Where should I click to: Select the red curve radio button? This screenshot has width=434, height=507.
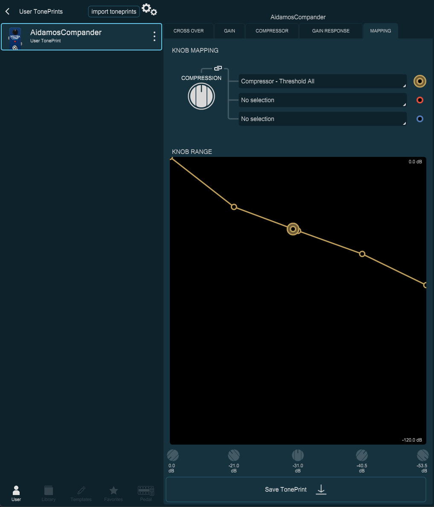[420, 100]
